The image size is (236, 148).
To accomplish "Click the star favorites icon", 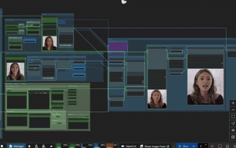I will point(29,146).
